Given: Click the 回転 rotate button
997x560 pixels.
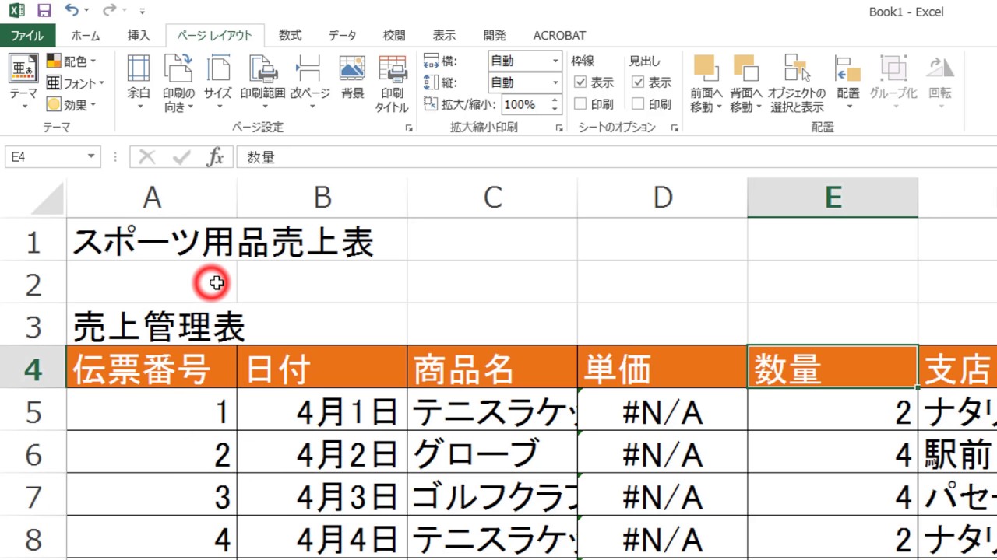Looking at the screenshot, I should 940,82.
